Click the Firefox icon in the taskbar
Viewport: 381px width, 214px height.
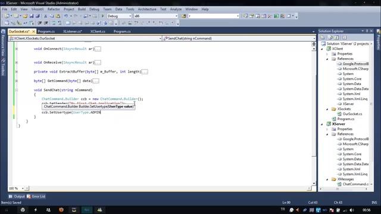[x=61, y=210]
